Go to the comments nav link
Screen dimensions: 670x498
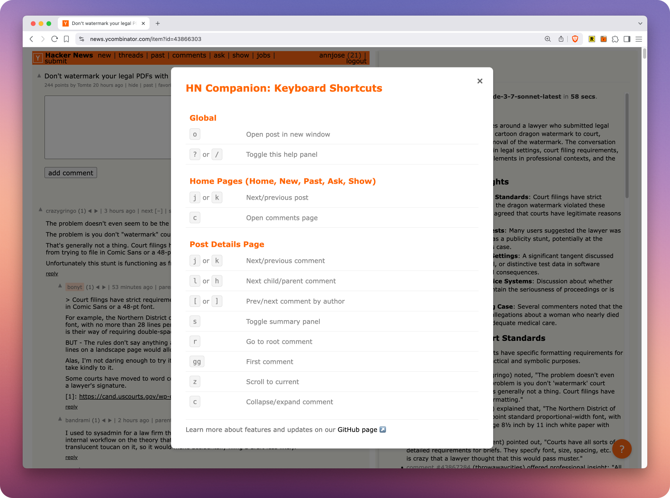pos(189,55)
